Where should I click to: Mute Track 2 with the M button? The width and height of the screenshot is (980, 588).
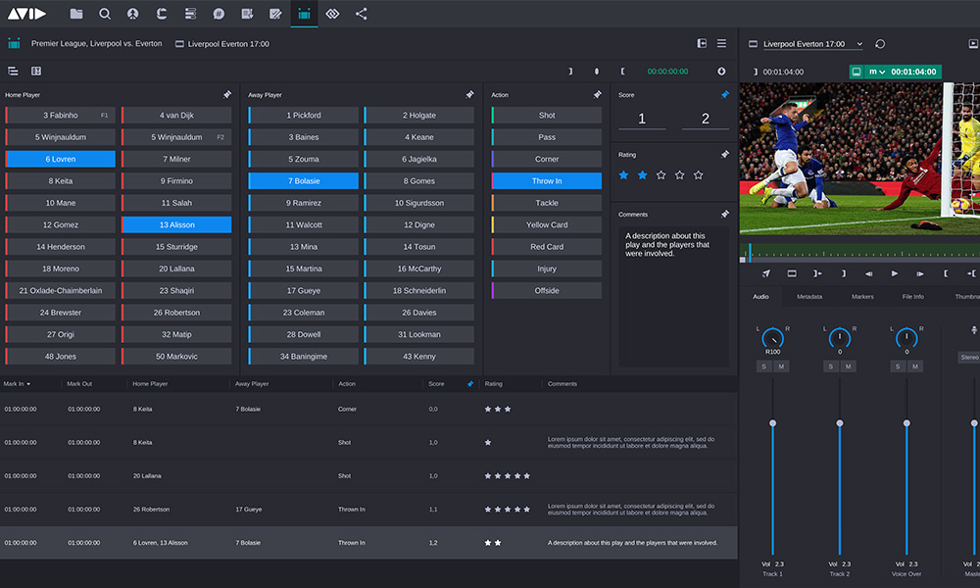click(848, 367)
